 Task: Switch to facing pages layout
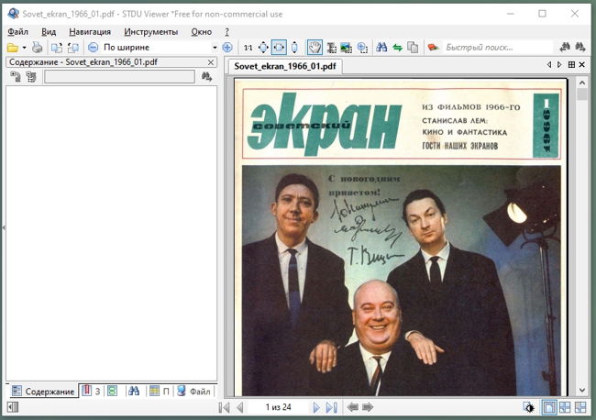565,407
